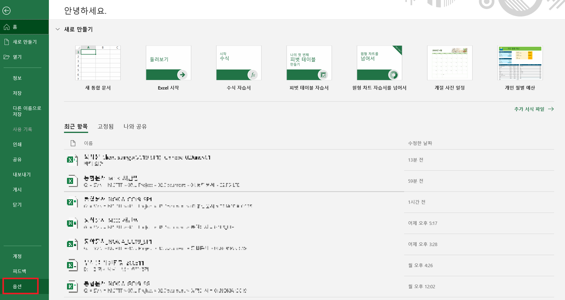Select the 홈 sidebar item
The width and height of the screenshot is (565, 300).
pyautogui.click(x=24, y=27)
